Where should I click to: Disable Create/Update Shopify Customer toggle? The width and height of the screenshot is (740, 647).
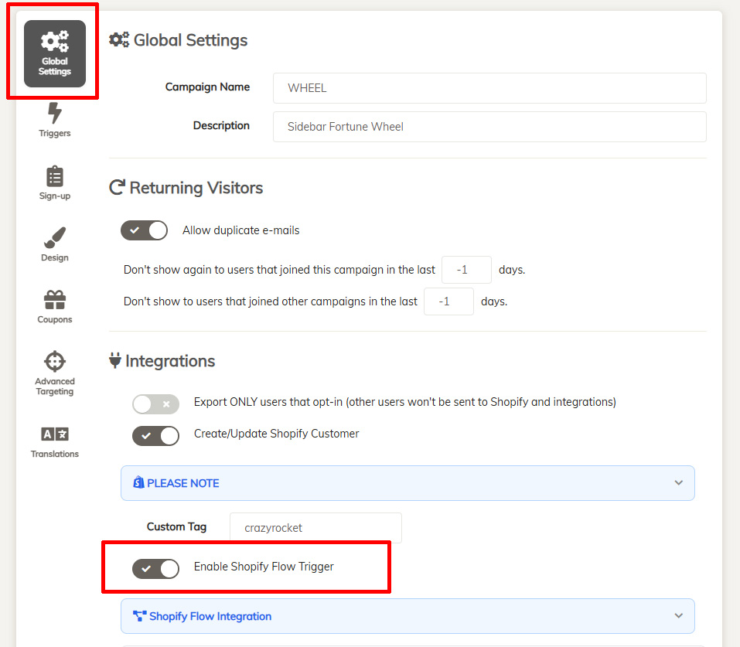coord(155,435)
